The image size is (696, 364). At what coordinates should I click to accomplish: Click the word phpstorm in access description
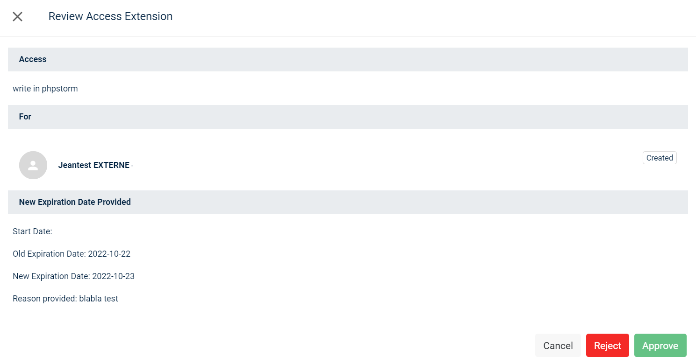point(60,89)
